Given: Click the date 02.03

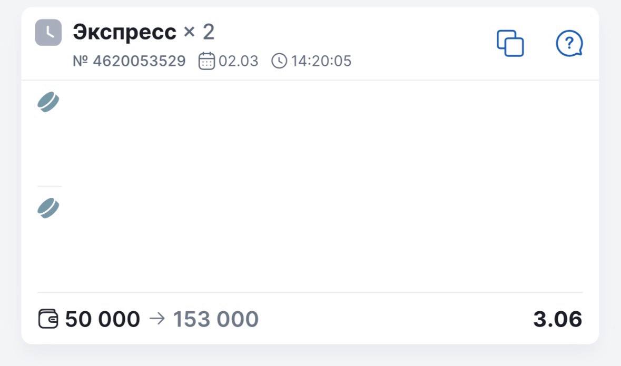Looking at the screenshot, I should pyautogui.click(x=239, y=61).
